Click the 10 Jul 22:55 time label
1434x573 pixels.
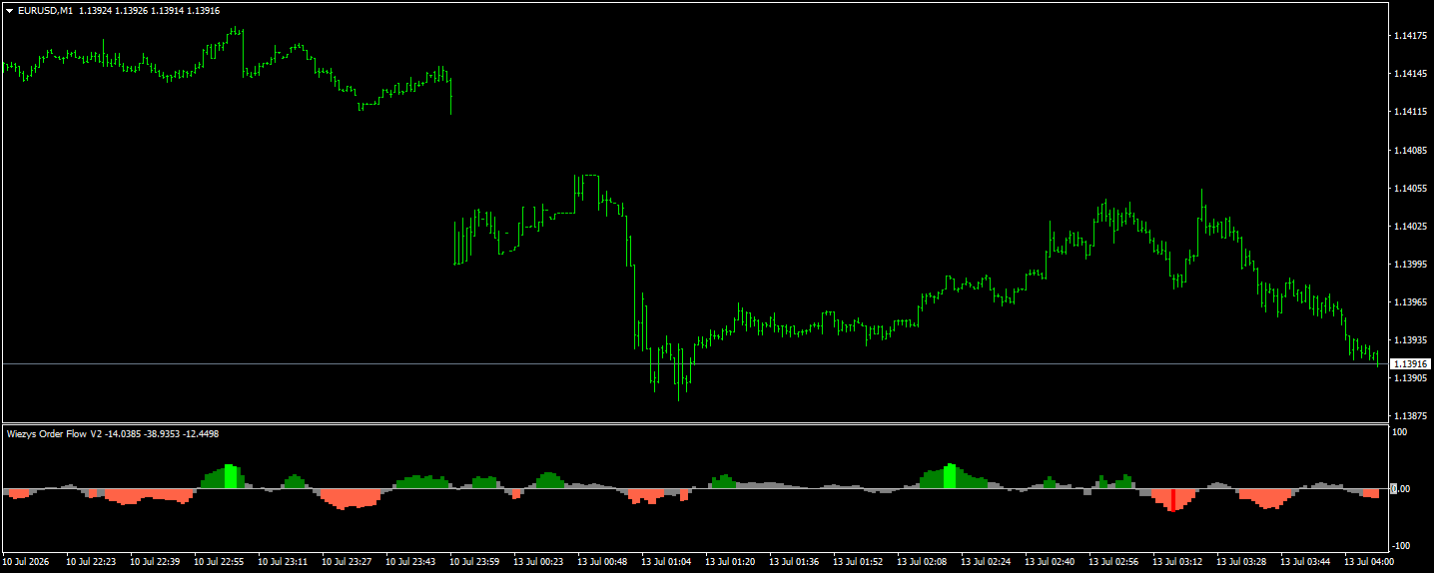pos(219,562)
